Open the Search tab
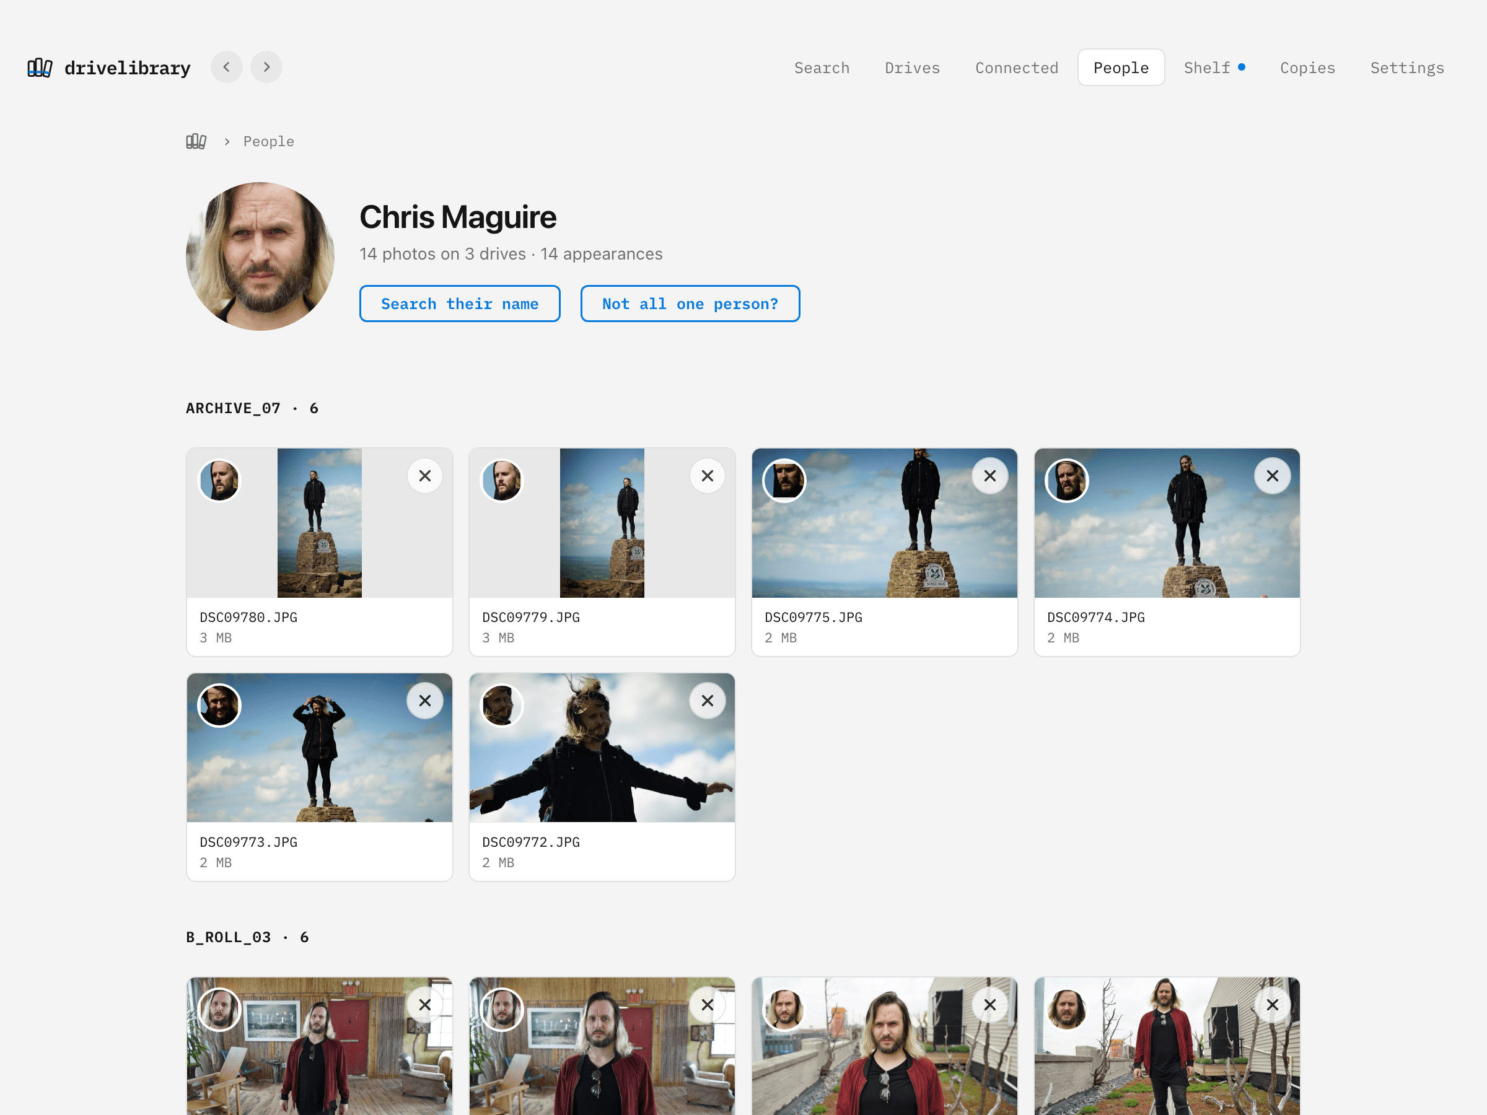Viewport: 1487px width, 1115px height. pyautogui.click(x=822, y=68)
